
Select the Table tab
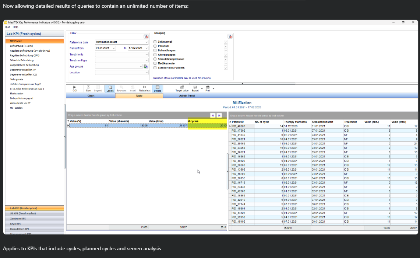click(x=139, y=95)
